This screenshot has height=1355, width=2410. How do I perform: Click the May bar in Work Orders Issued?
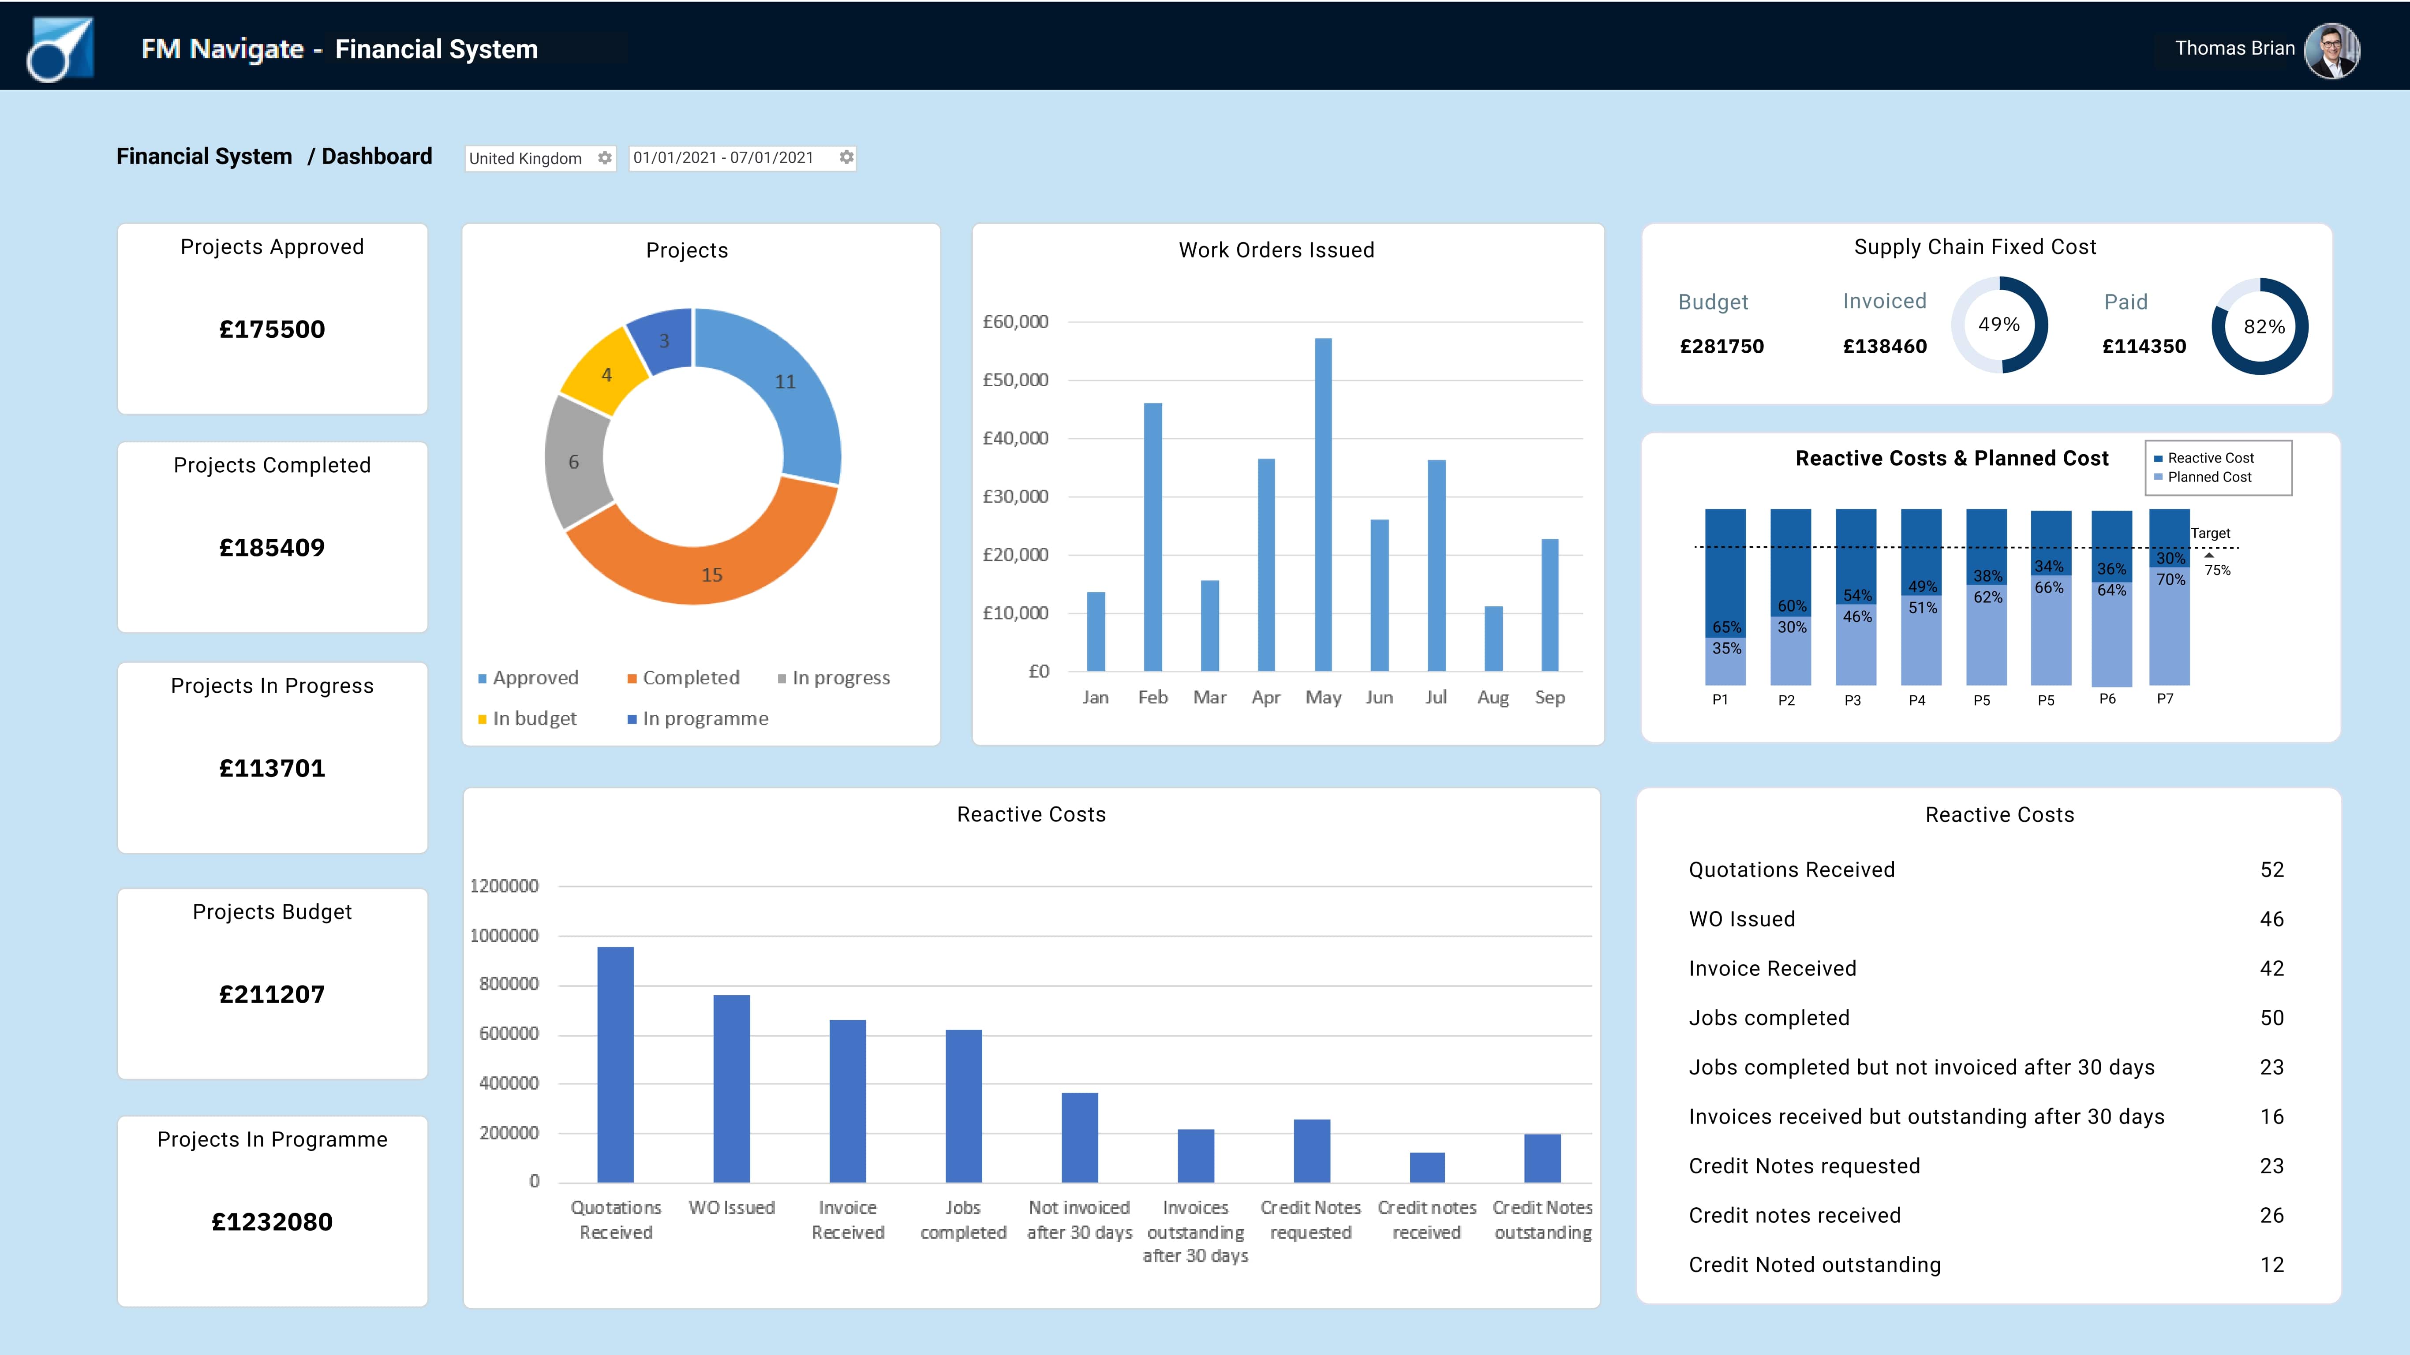click(1323, 505)
